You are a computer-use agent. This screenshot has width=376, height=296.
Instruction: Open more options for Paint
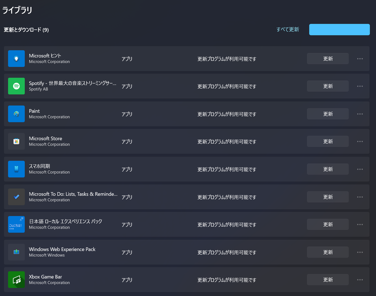pos(360,114)
